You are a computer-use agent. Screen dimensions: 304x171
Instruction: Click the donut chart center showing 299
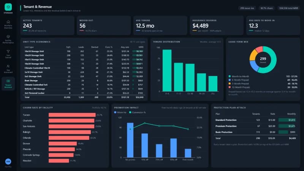pos(263,60)
